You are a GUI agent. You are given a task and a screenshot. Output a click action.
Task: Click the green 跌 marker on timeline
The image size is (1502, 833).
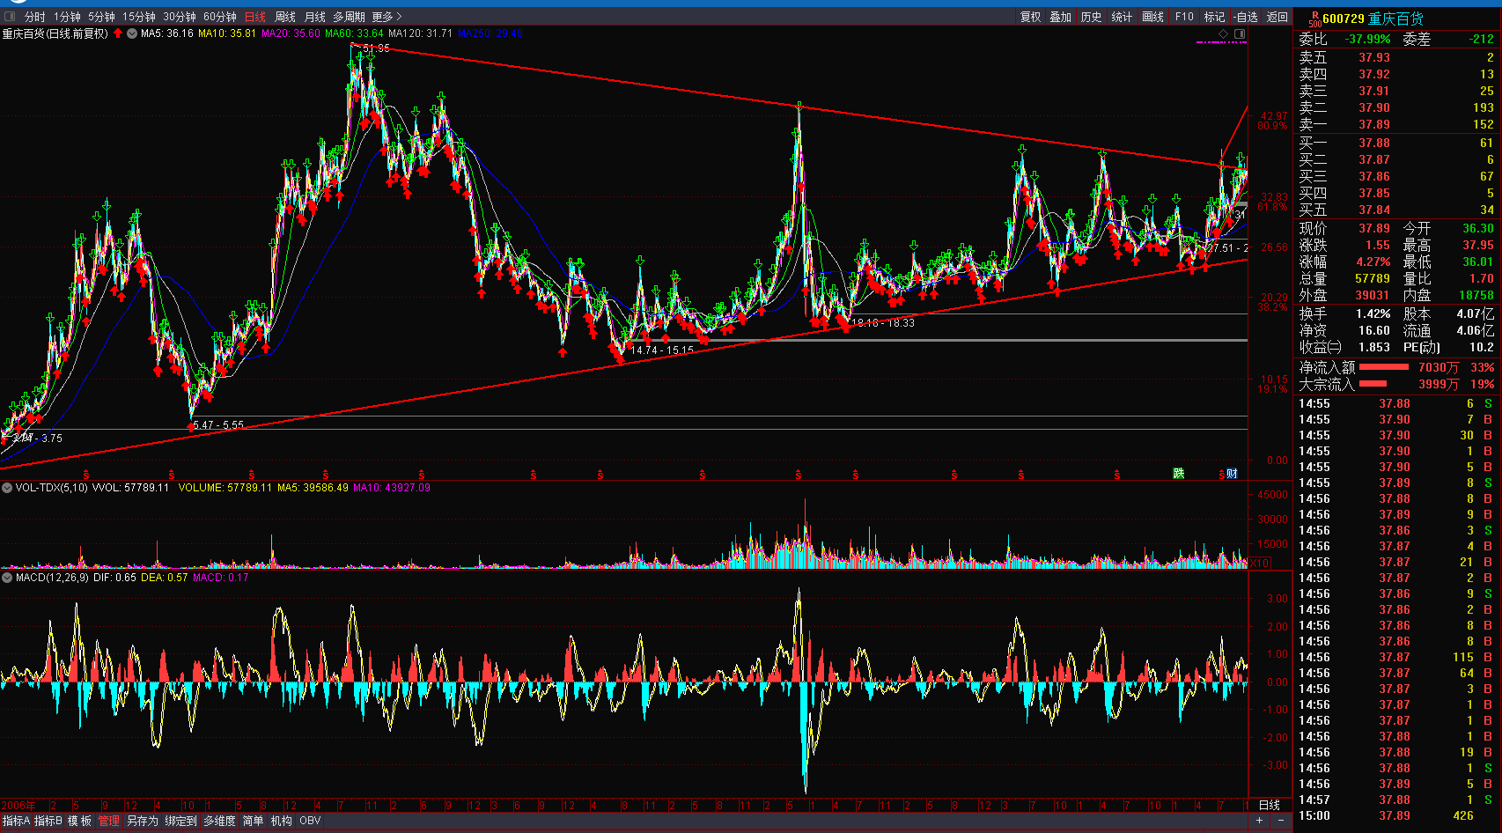pyautogui.click(x=1179, y=474)
